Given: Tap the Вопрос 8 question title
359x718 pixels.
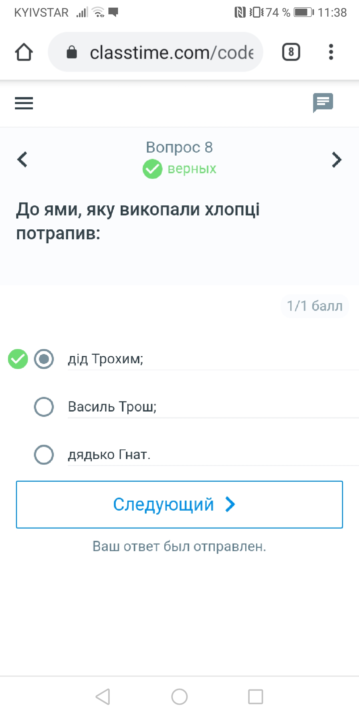Looking at the screenshot, I should coord(179,147).
